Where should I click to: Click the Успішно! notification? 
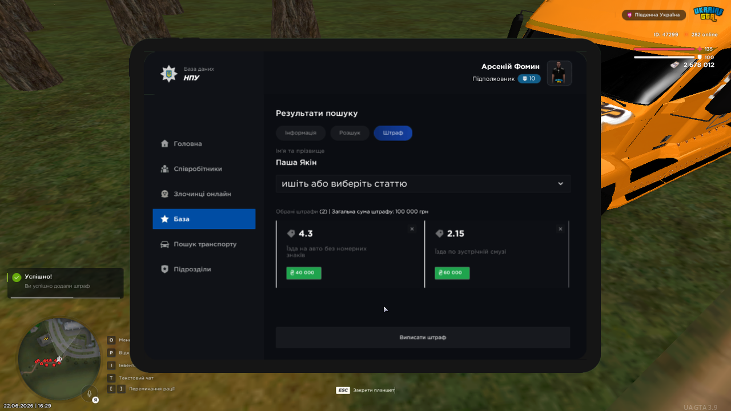click(65, 283)
